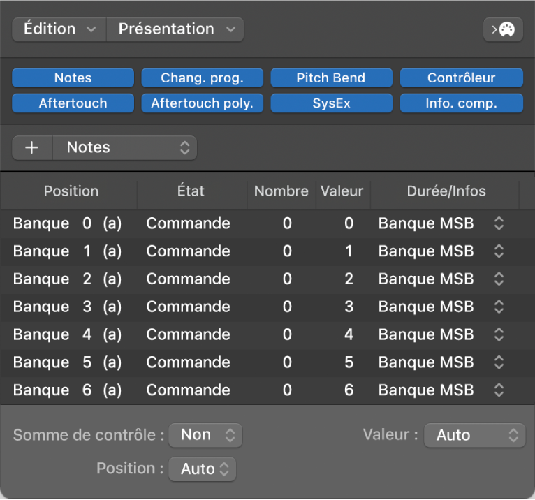Hide SysEx events with filter button
This screenshot has width=535, height=500.
pyautogui.click(x=330, y=103)
